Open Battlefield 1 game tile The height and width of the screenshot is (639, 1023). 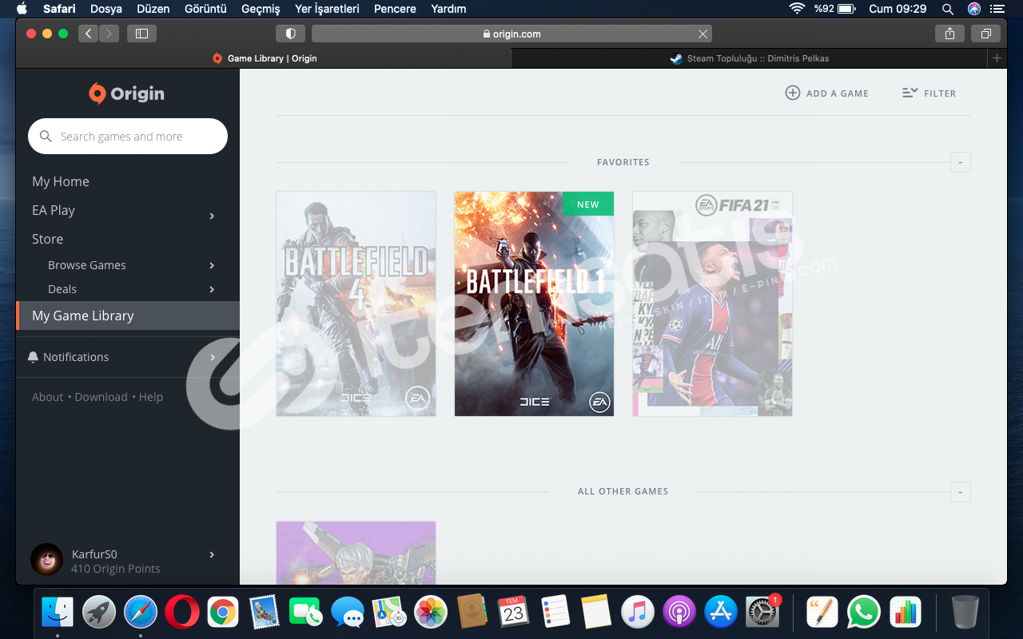534,304
